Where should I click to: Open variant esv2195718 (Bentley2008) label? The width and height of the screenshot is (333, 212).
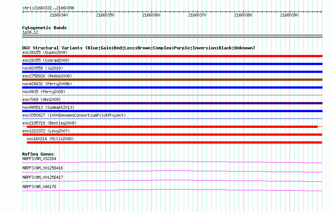tap(49, 123)
